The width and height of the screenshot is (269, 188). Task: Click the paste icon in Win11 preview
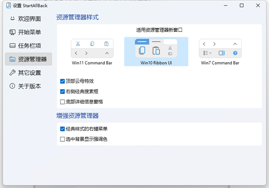click(106, 44)
